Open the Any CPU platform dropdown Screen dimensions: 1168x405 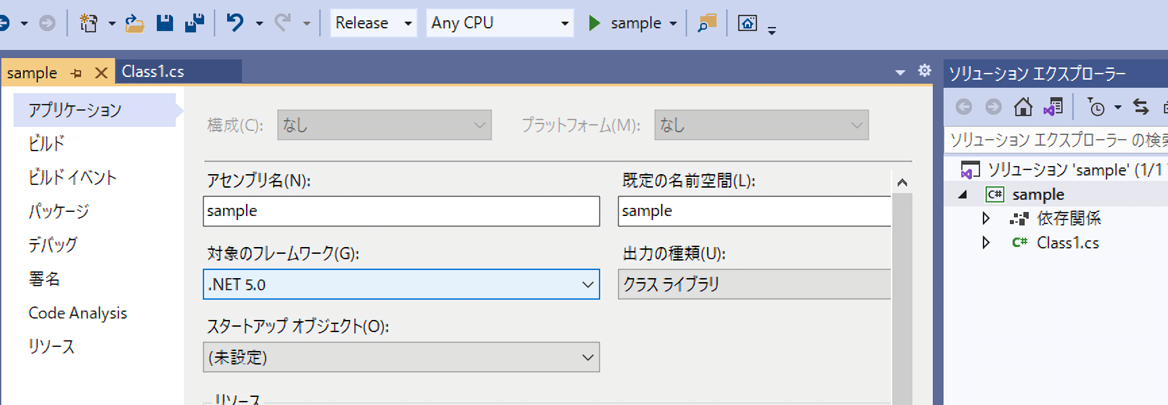click(500, 23)
